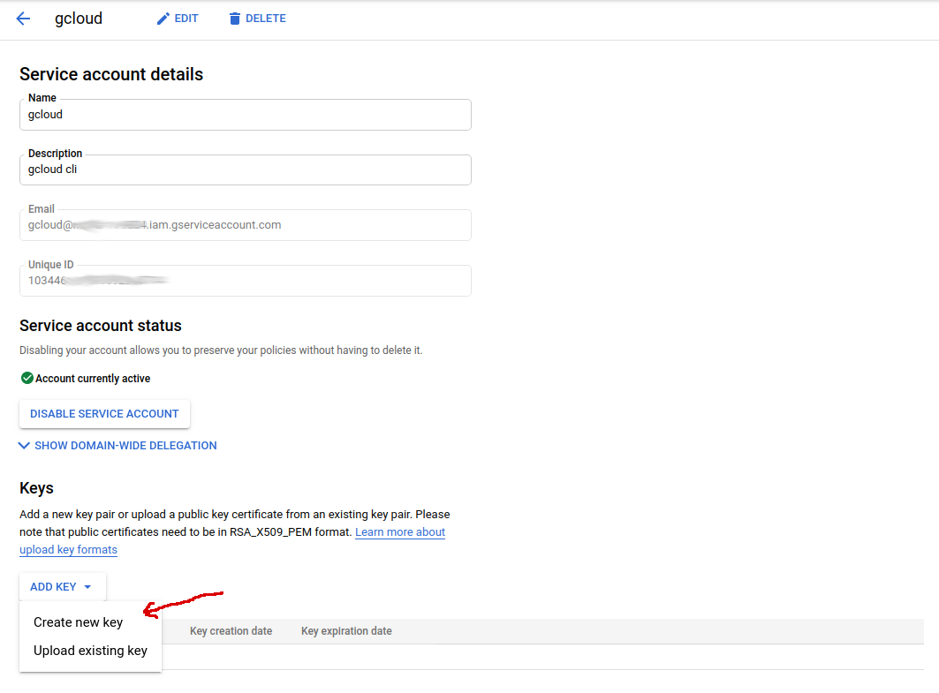The width and height of the screenshot is (939, 693).
Task: Click the Keys heading
Action: [x=36, y=488]
